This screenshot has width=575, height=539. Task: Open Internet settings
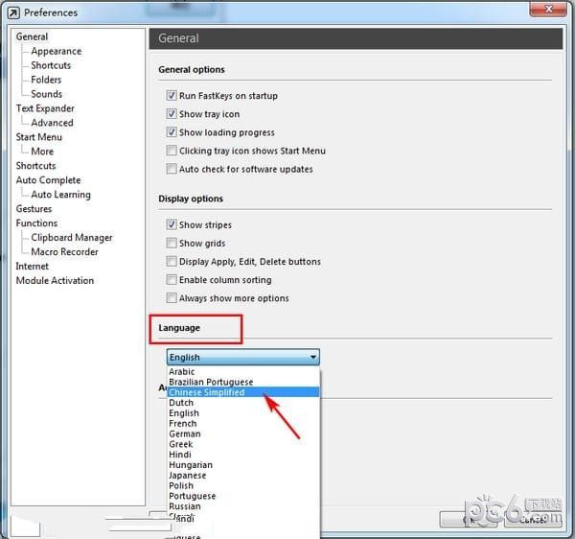pyautogui.click(x=32, y=266)
